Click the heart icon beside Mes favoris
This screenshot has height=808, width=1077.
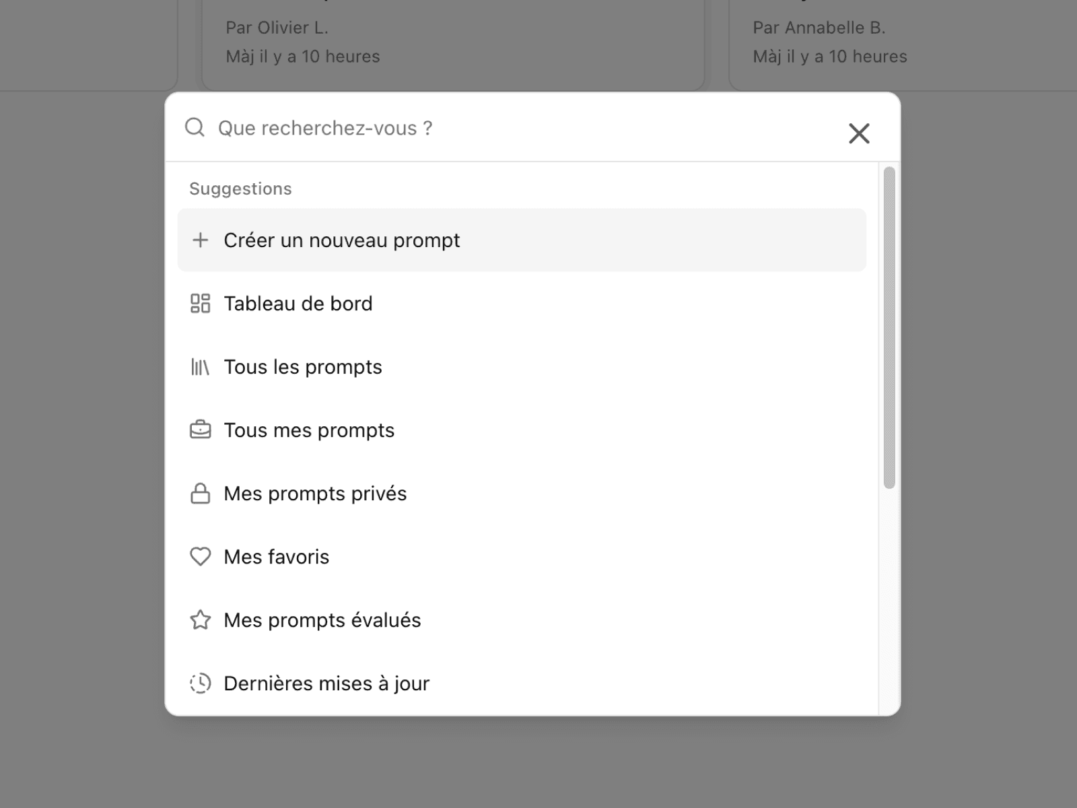click(201, 557)
